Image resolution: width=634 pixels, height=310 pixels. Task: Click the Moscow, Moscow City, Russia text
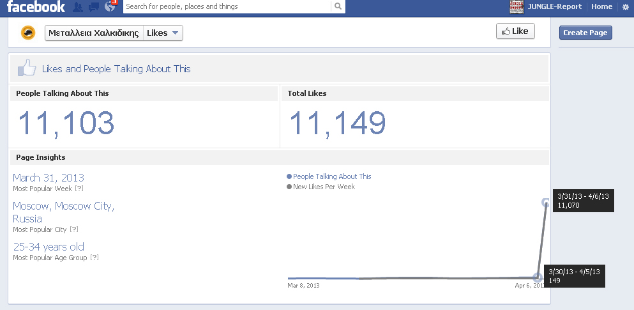(x=63, y=212)
